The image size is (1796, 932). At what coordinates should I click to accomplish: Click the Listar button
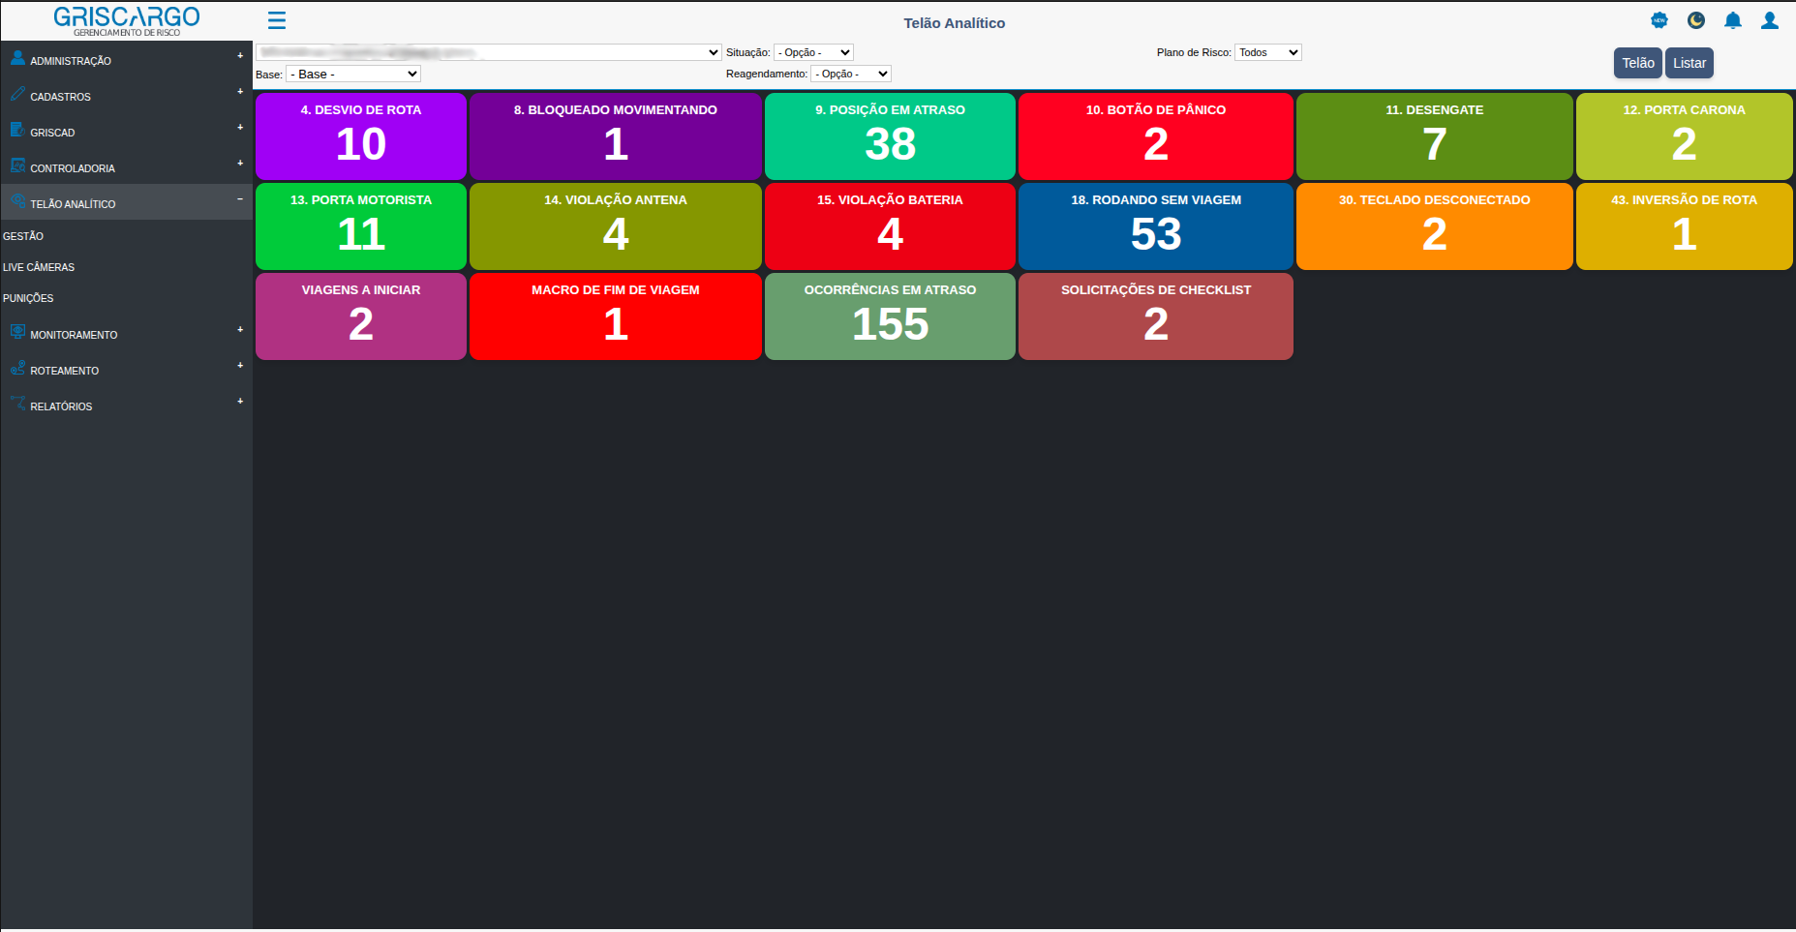point(1689,63)
